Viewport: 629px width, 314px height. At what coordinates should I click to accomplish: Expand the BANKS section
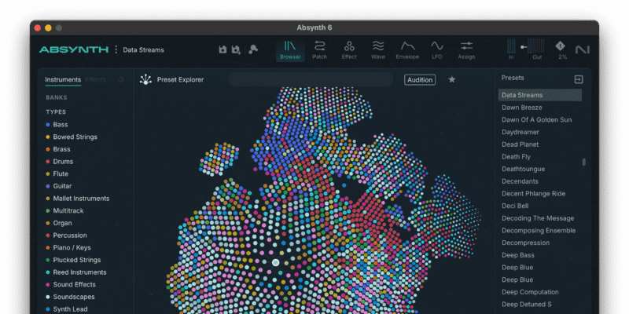pos(57,97)
